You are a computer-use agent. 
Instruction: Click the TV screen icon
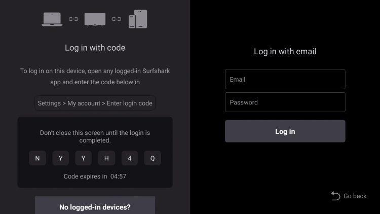pos(95,19)
